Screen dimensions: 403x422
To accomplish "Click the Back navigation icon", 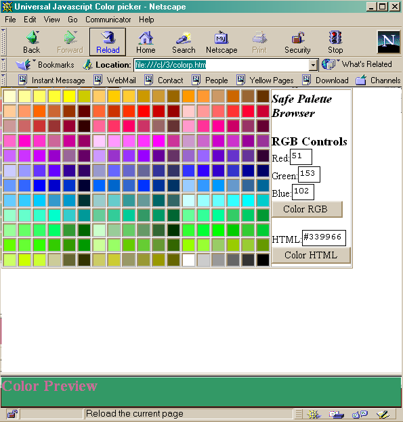I will coord(33,37).
